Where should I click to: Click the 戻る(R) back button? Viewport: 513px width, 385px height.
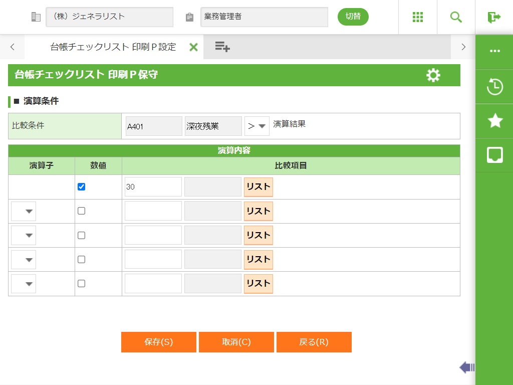click(314, 342)
